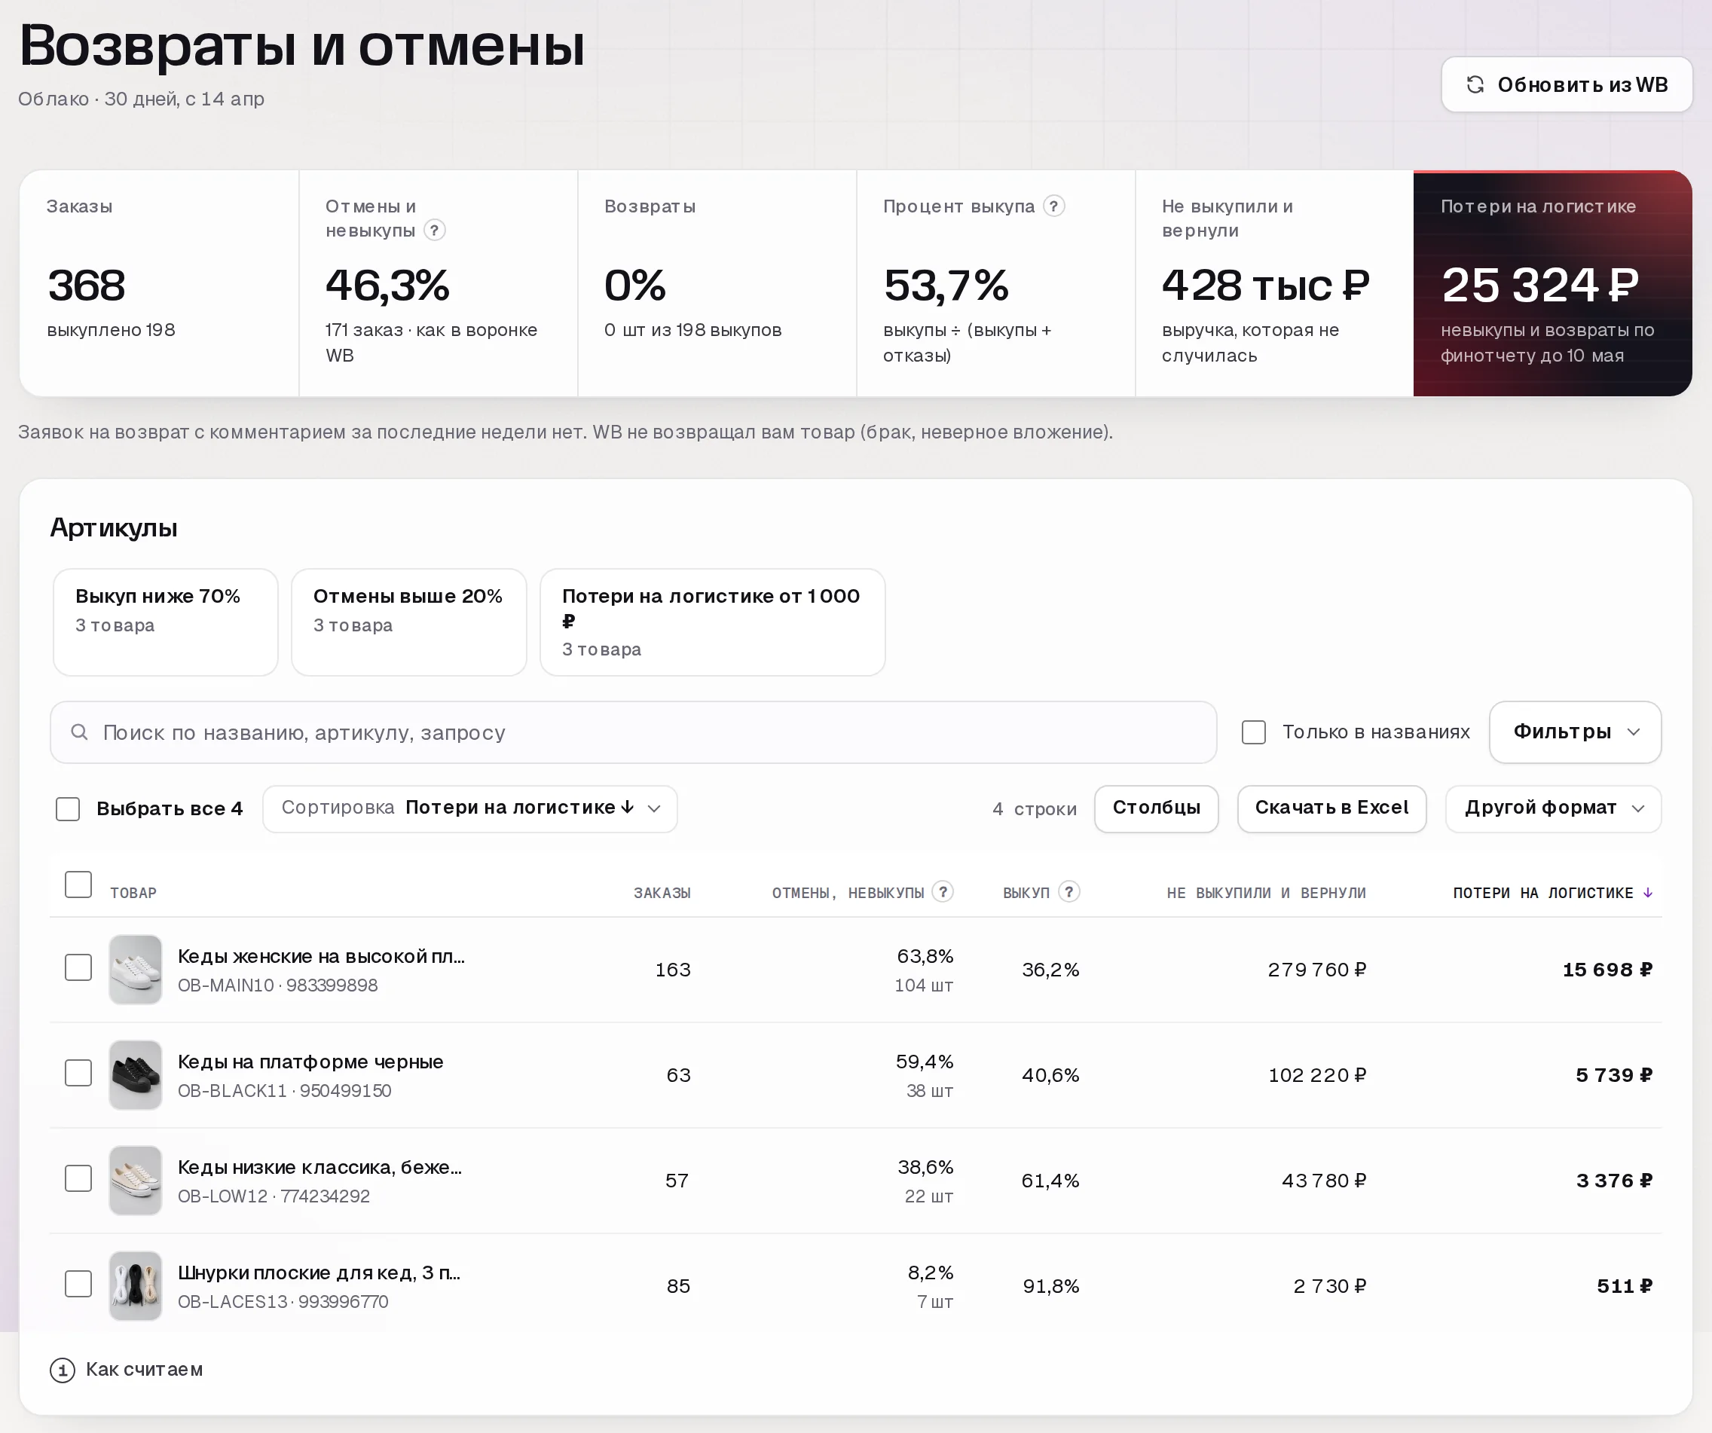Click the info icon beside Как считаем
Screen dimensions: 1712x1433
(63, 1370)
